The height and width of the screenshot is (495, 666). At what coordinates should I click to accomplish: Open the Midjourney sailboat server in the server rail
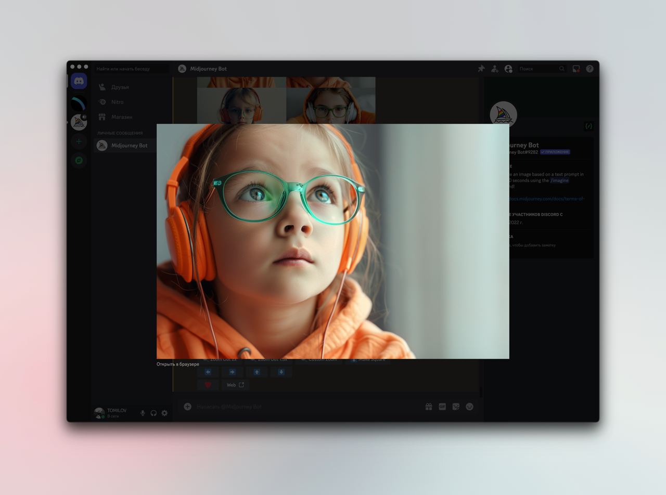79,122
